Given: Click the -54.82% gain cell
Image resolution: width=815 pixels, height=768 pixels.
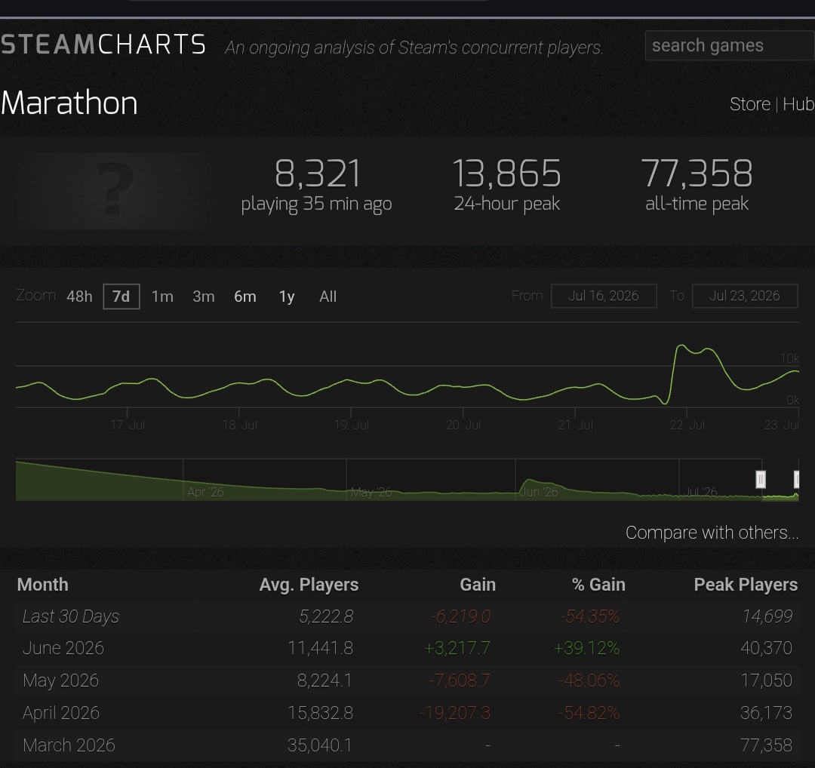Looking at the screenshot, I should pyautogui.click(x=589, y=712).
